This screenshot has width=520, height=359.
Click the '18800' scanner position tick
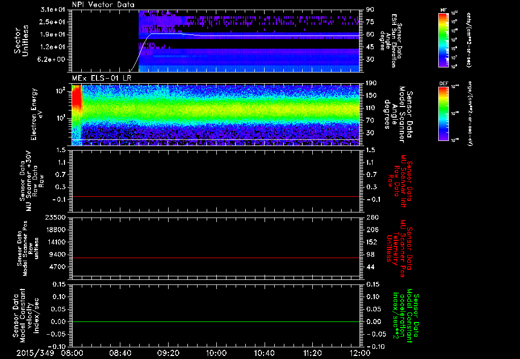point(55,230)
